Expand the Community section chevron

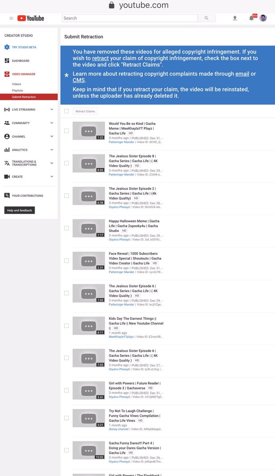(52, 123)
